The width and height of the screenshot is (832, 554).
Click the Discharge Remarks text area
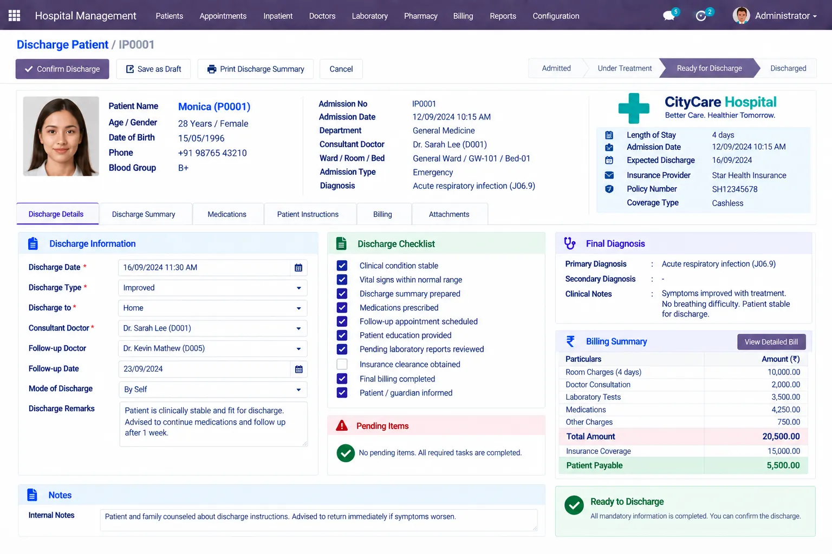pos(213,424)
